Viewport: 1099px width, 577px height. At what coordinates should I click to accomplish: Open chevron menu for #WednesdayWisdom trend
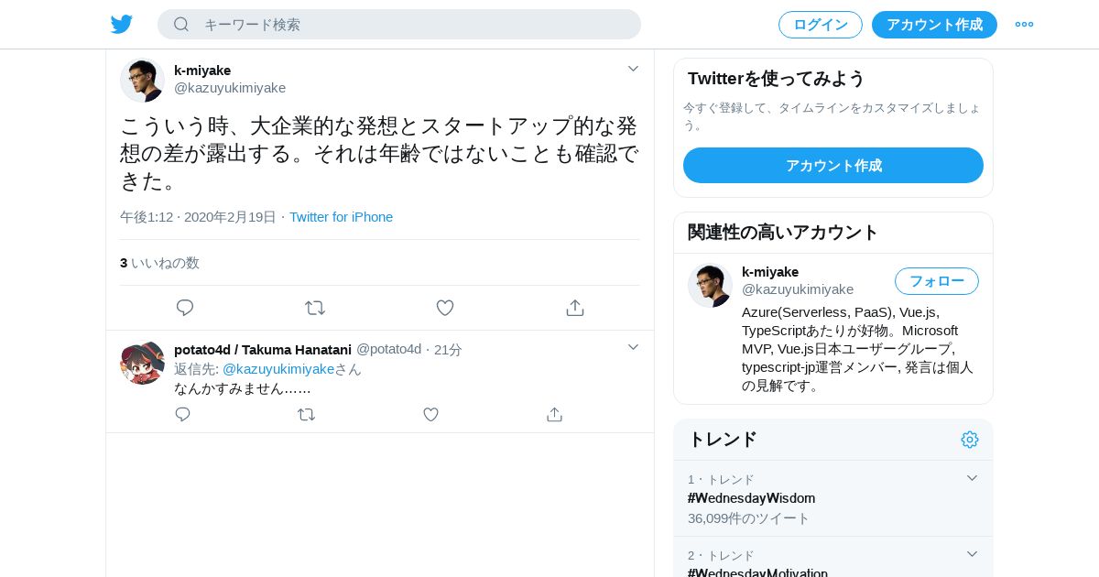pyautogui.click(x=973, y=478)
